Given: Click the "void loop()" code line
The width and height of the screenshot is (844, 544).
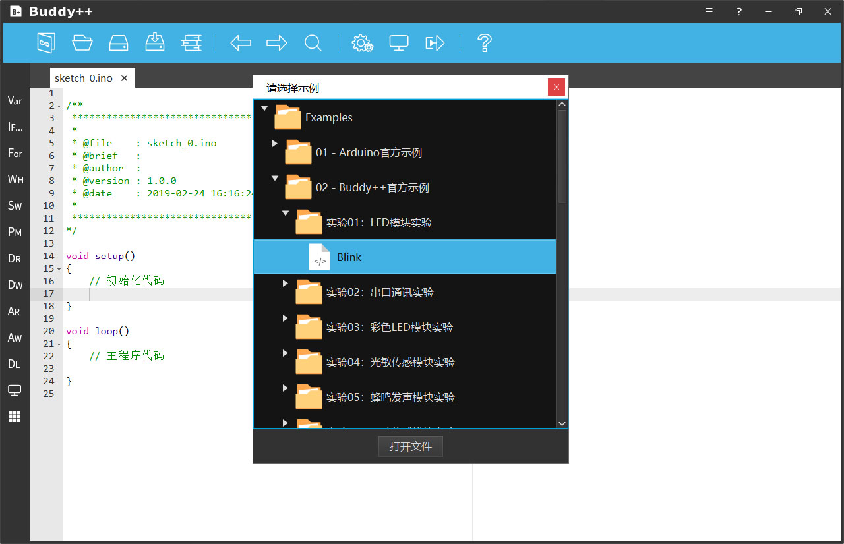Looking at the screenshot, I should tap(98, 331).
